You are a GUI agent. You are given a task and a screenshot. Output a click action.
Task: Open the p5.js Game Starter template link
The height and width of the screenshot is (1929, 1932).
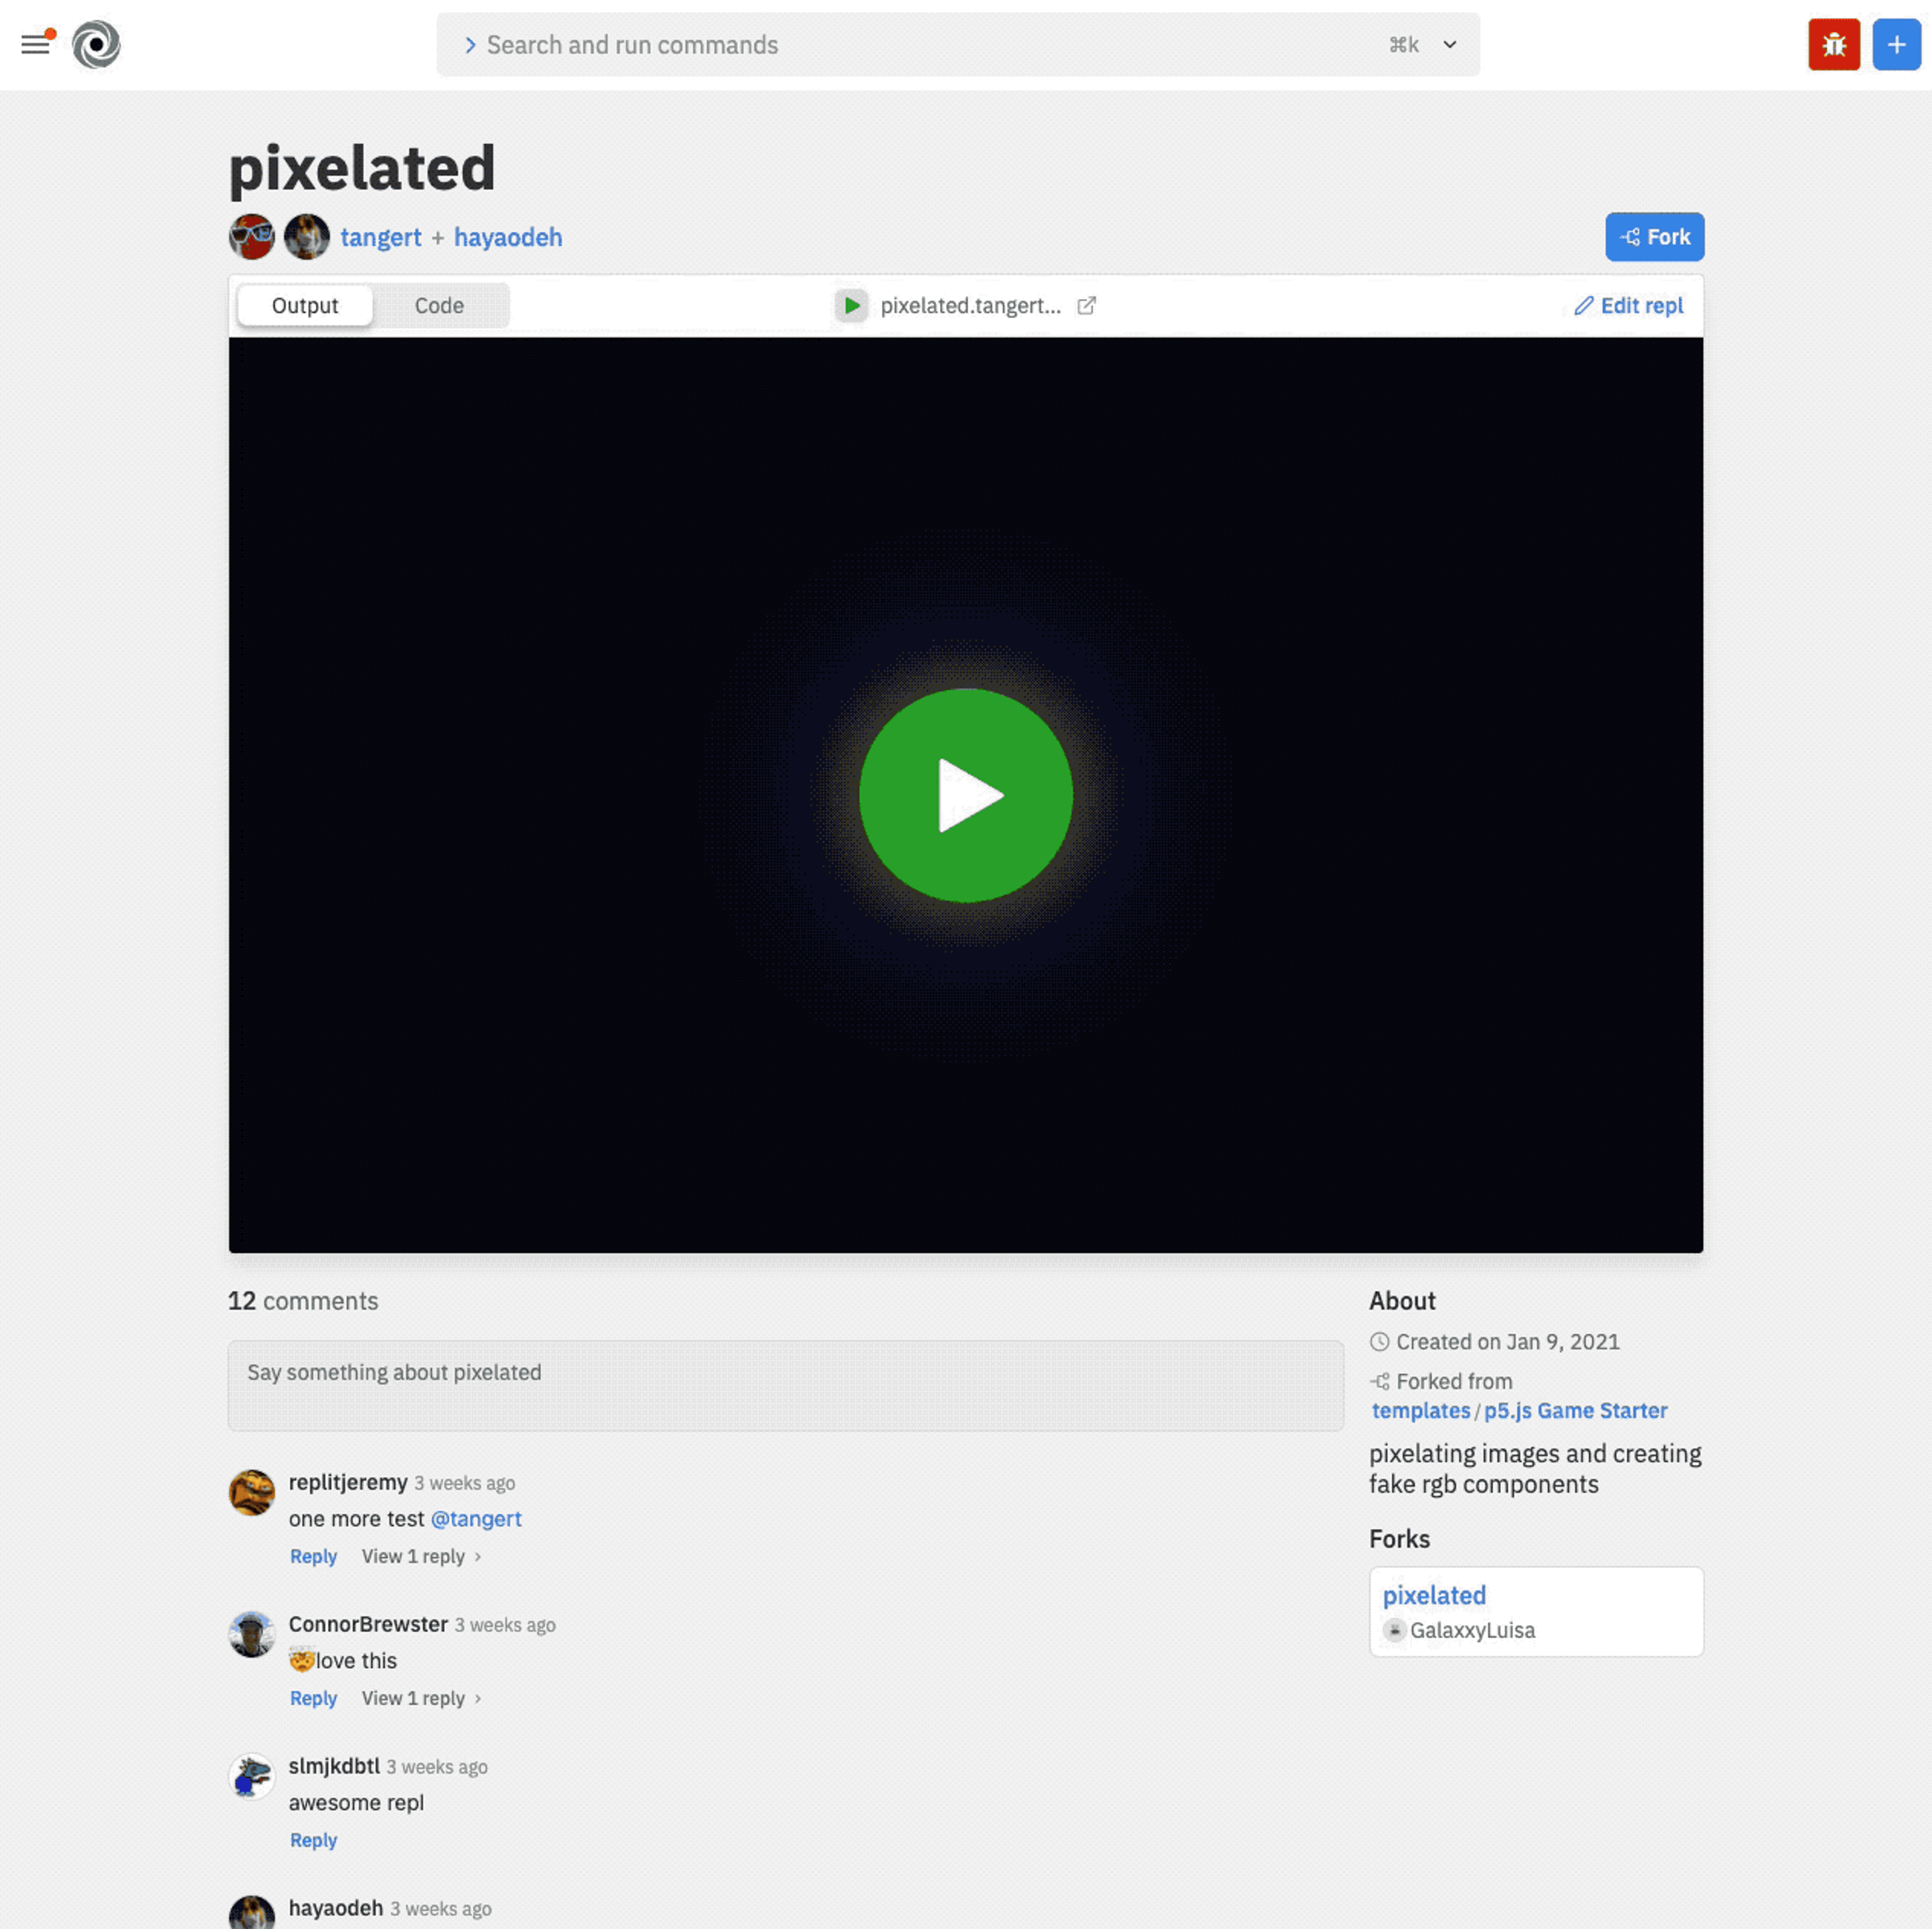(1575, 1410)
